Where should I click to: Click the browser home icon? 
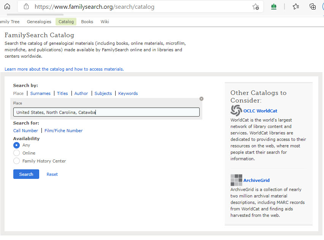[x=7, y=6]
